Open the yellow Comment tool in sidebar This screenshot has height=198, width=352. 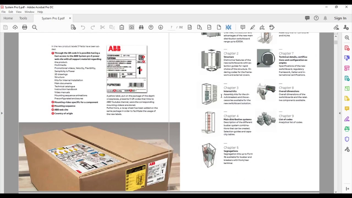pos(347,109)
